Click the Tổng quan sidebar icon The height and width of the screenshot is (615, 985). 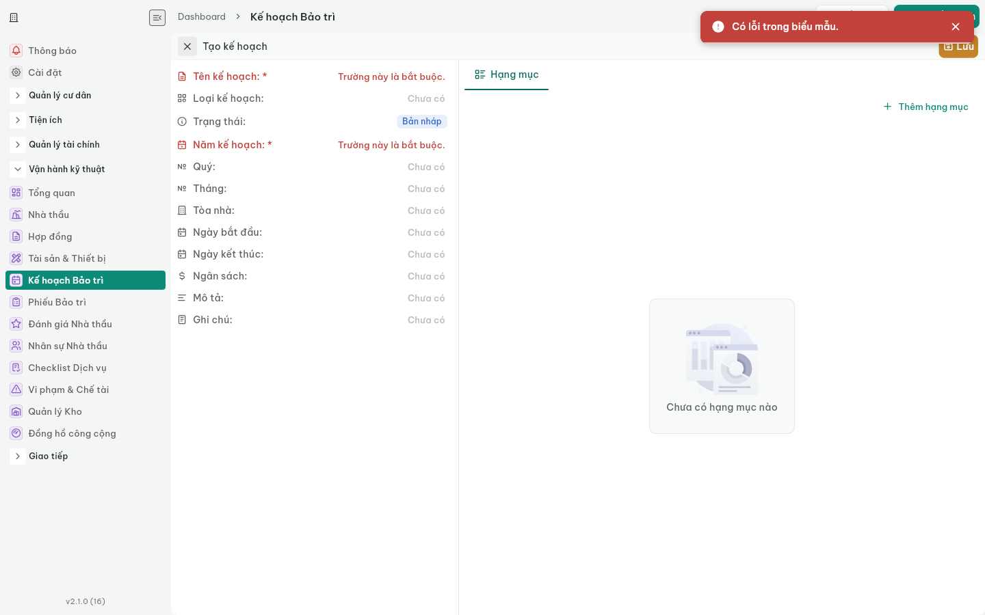[16, 193]
